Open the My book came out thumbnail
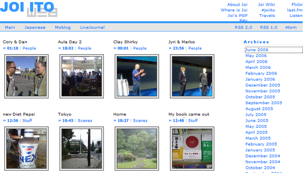Screen dimensions: 303x173 pyautogui.click(x=192, y=148)
